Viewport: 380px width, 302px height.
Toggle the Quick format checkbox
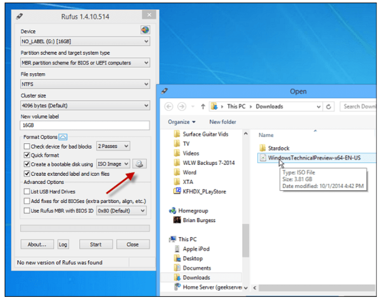click(27, 155)
